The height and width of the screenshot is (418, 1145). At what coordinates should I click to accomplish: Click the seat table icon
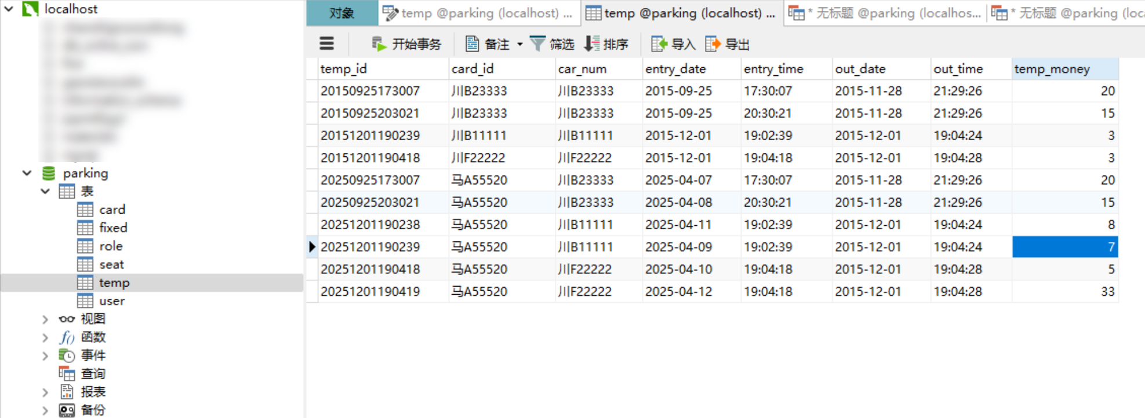point(85,265)
